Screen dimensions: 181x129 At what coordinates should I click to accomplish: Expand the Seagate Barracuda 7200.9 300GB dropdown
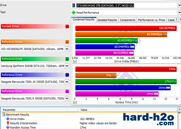click(x=67, y=99)
